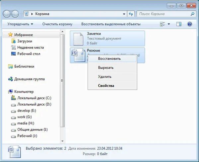The height and width of the screenshot is (162, 199).
Task: Click the Недавние места icon
Action: pos(13,47)
